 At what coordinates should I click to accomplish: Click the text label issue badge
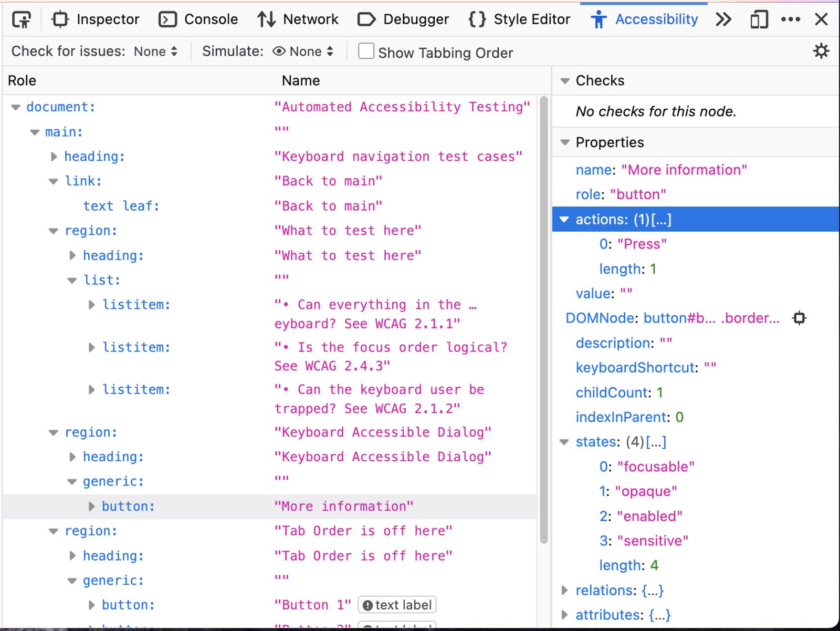[397, 604]
